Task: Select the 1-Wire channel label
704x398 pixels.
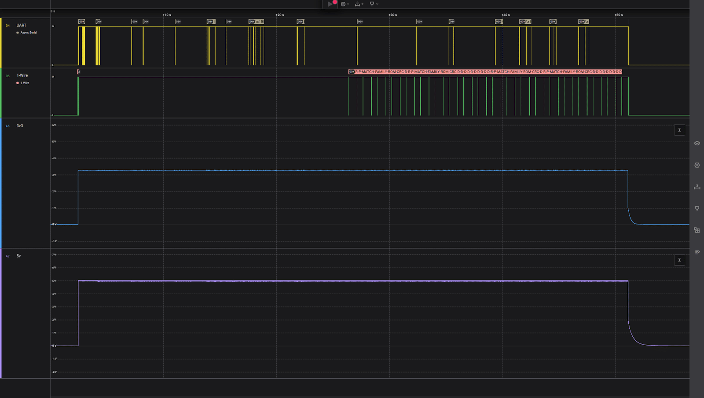Action: (x=22, y=76)
